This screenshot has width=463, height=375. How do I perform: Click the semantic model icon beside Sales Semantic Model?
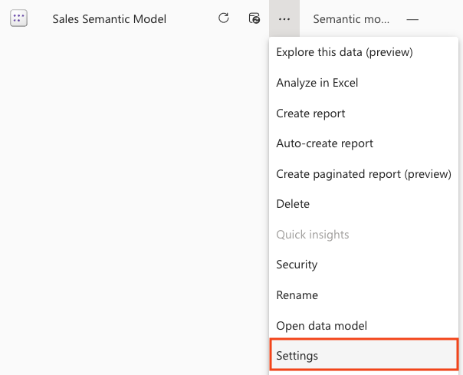click(19, 18)
